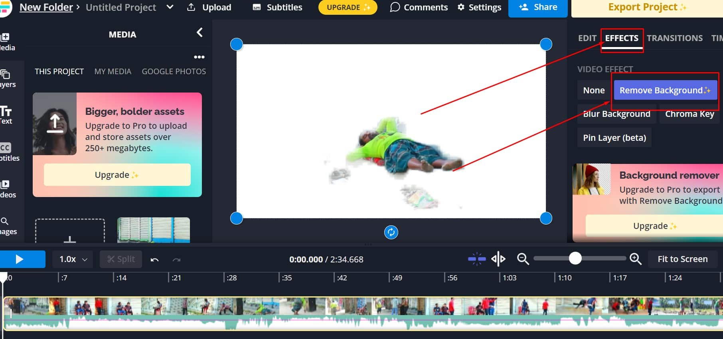Click the split-at-playhead mirror icon

coord(498,259)
